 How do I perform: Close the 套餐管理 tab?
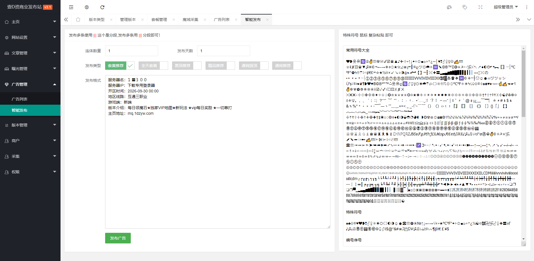[174, 20]
